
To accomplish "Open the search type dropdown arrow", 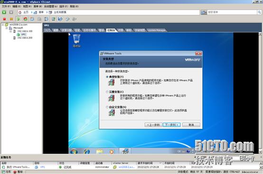I will 206,12.
